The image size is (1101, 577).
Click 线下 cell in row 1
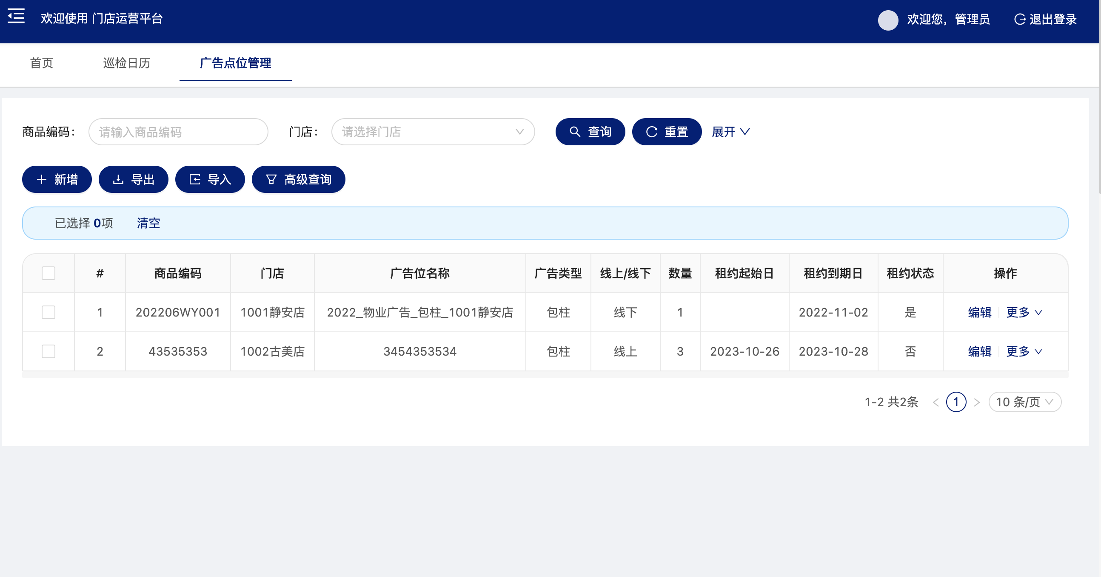625,312
